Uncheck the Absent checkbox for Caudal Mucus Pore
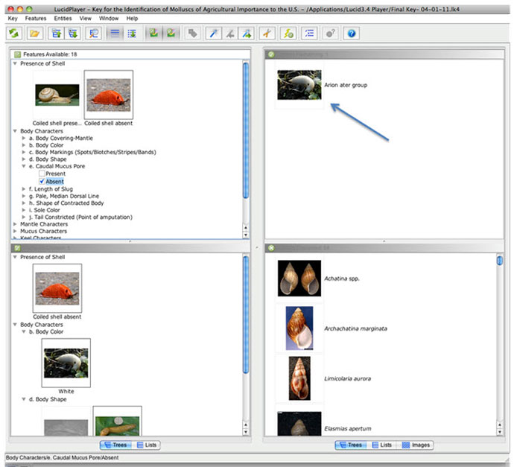This screenshot has height=467, width=514. click(42, 181)
